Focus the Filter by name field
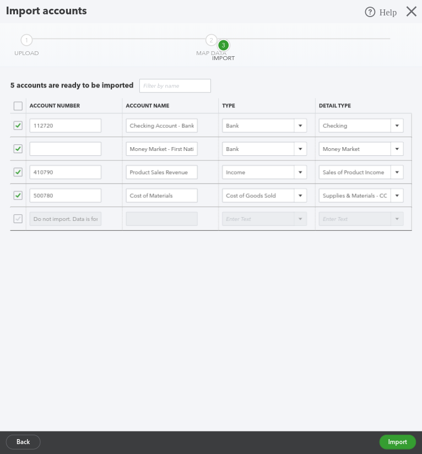The image size is (422, 454). coord(175,86)
